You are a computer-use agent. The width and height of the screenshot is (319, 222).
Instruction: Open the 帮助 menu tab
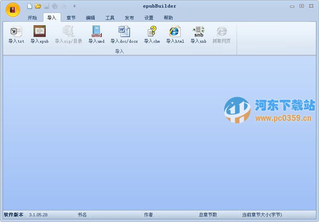pyautogui.click(x=168, y=17)
